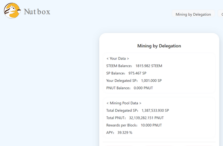Click the APY percentage 39.329 %
Viewport: 223px width, 146px height.
[x=125, y=132]
